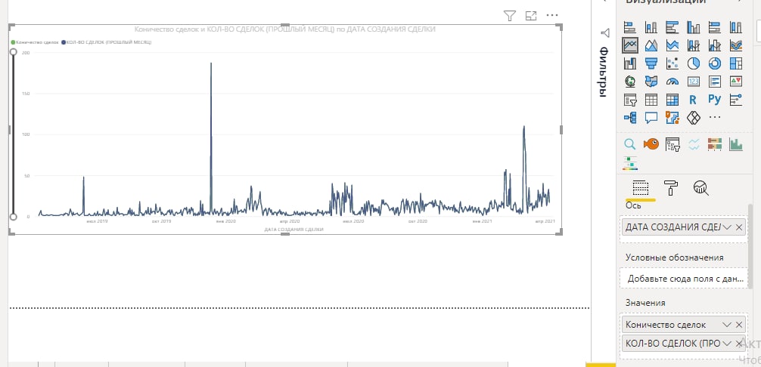Screen dimensions: 761x367
Task: Open the chart's More options menu
Action: 552,16
